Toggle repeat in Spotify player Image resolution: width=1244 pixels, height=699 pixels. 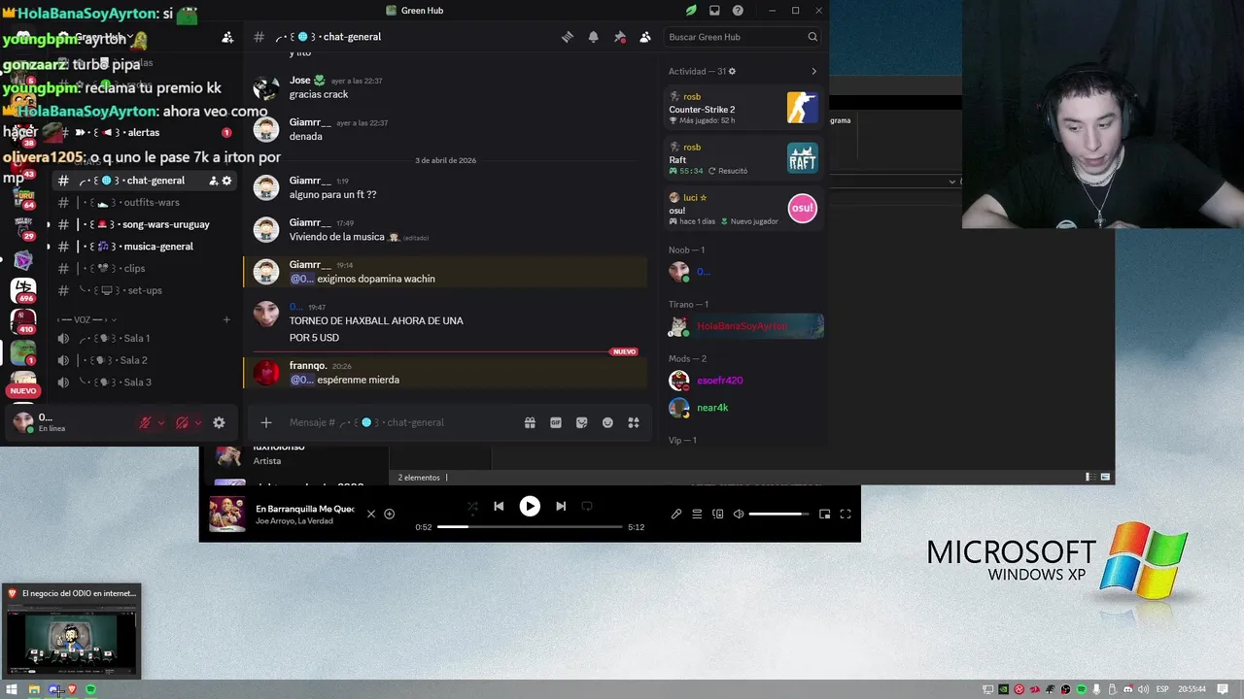pyautogui.click(x=587, y=506)
